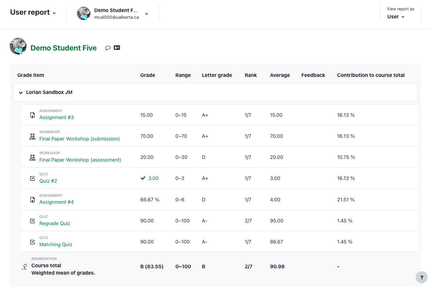
Task: Click the Demo Student Five name link
Action: (x=64, y=48)
